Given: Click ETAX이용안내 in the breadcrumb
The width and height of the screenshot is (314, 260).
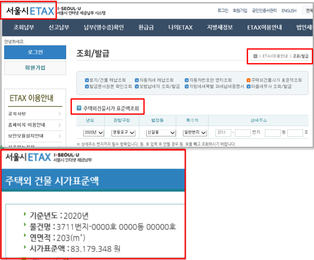Looking at the screenshot, I should [x=275, y=56].
